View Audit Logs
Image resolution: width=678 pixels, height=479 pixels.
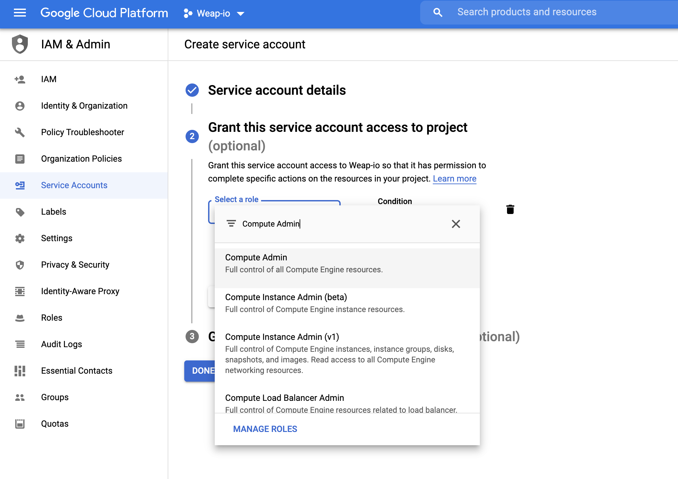(84, 344)
